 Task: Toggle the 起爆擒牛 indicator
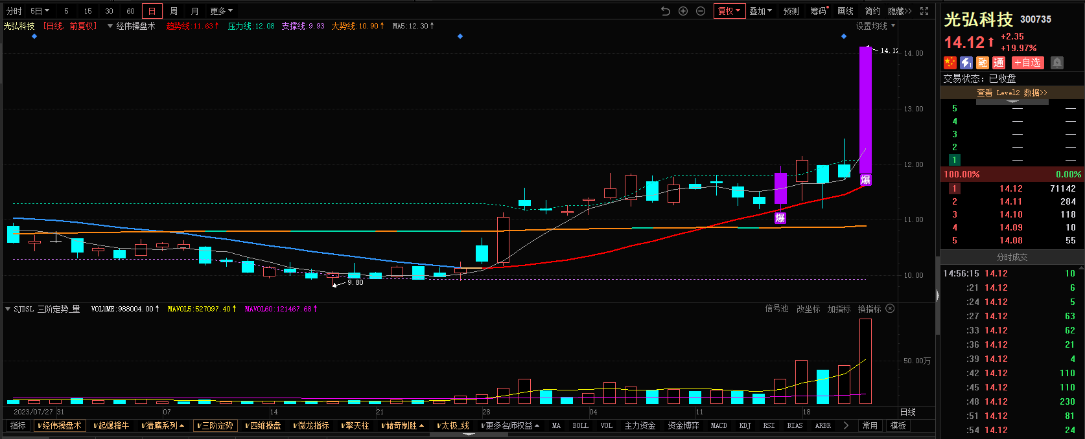click(x=111, y=425)
